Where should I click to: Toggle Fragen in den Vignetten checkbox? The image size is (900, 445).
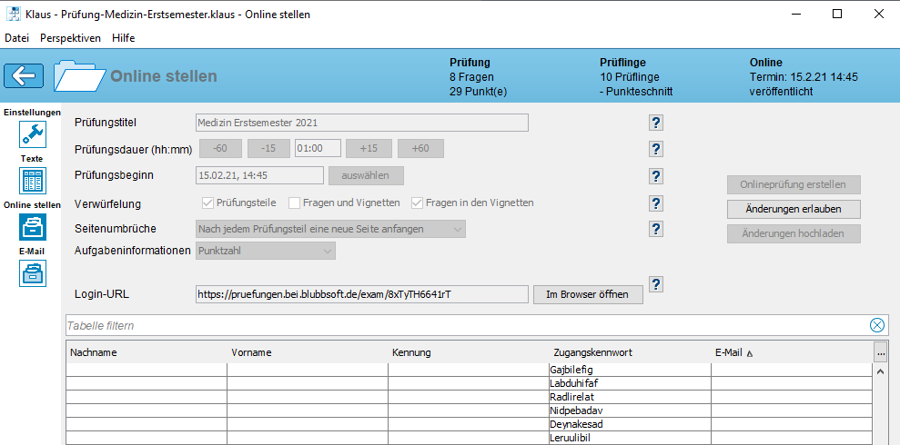pyautogui.click(x=418, y=203)
